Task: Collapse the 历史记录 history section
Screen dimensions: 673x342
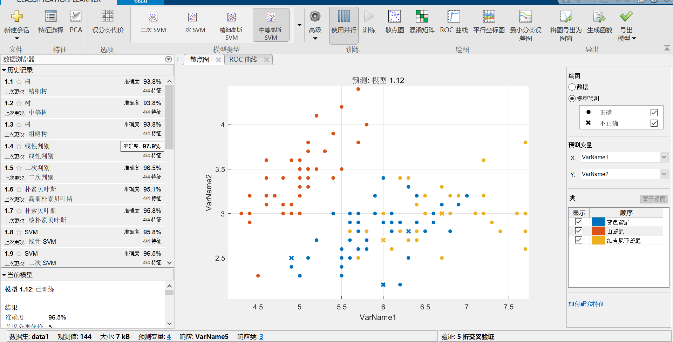Action: pyautogui.click(x=4, y=70)
